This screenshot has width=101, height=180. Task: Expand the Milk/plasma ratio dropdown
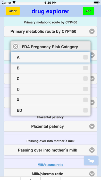(x=50, y=173)
